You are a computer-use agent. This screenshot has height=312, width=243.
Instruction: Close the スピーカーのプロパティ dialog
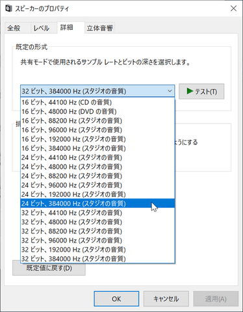coord(233,8)
